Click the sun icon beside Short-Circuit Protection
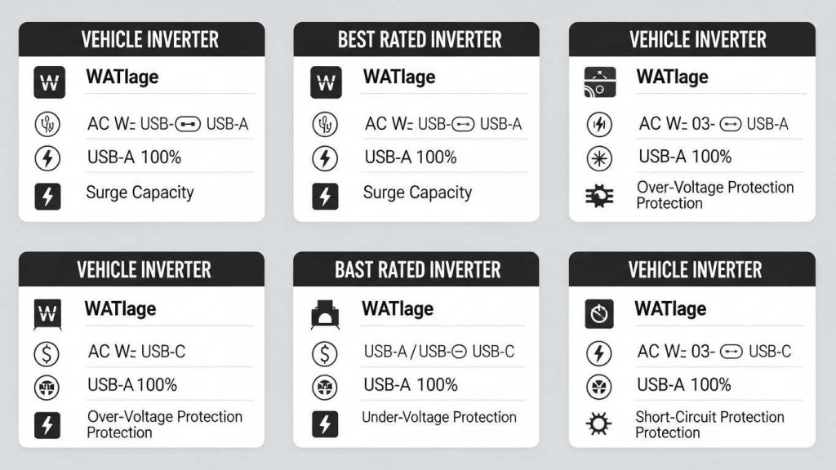Screen dimensions: 836x470 [599, 424]
